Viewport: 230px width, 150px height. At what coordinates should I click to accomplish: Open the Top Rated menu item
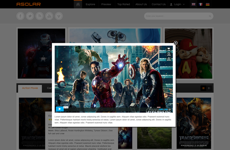[124, 4]
